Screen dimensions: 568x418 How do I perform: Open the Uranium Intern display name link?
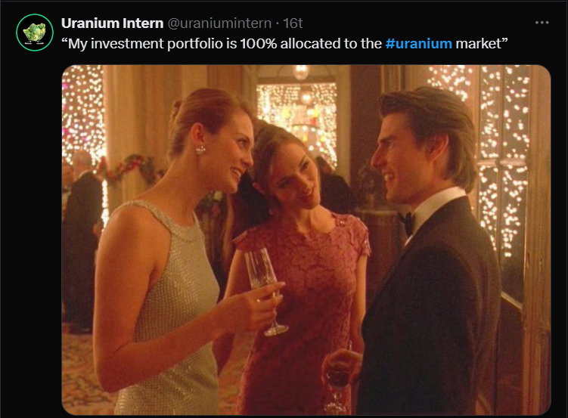[112, 23]
